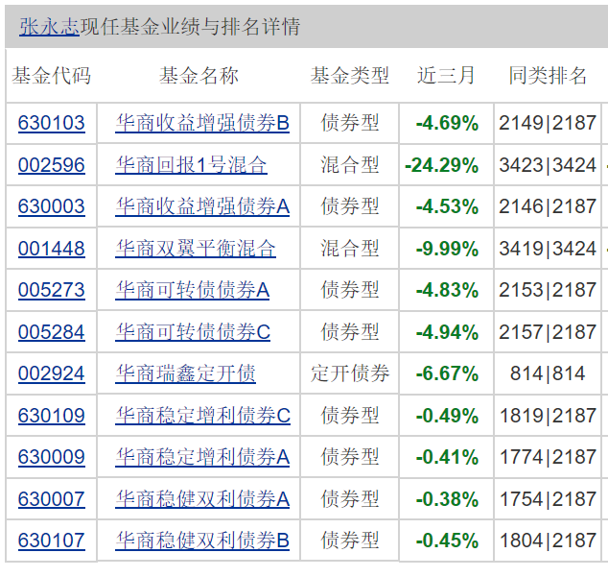The width and height of the screenshot is (608, 577).
Task: Open 华商可转债债券C fund page
Action: [193, 332]
